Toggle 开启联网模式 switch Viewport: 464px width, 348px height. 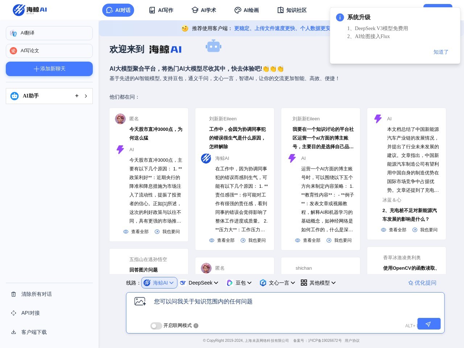[x=156, y=326]
